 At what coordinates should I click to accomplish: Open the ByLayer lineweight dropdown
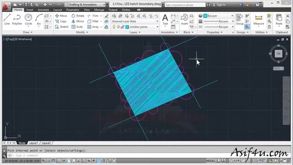pos(218,22)
